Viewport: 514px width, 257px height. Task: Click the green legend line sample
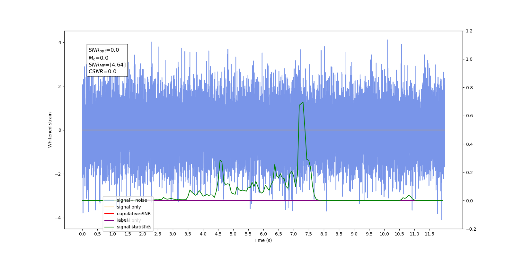coord(109,227)
